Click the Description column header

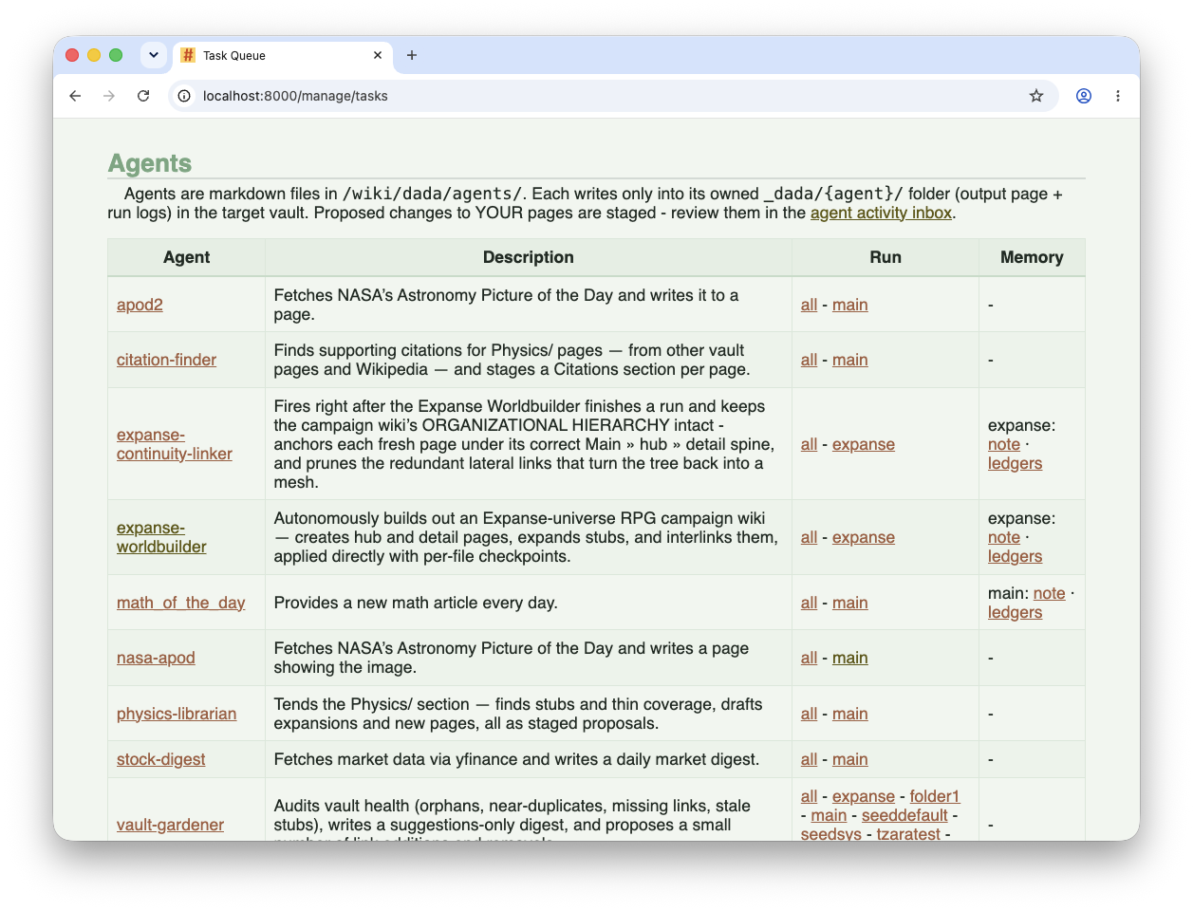point(528,257)
